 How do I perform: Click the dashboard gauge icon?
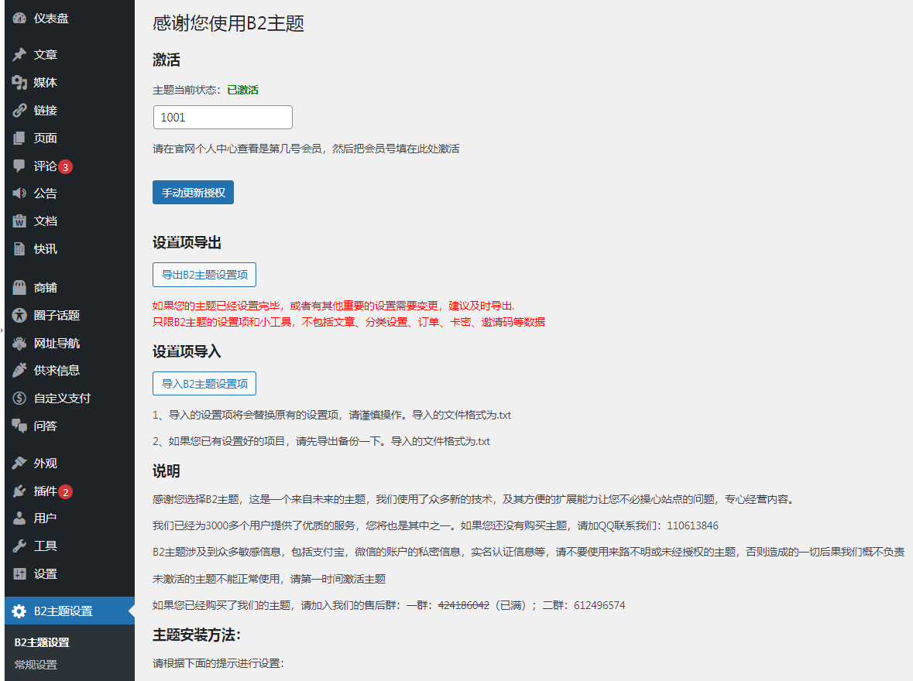click(19, 18)
